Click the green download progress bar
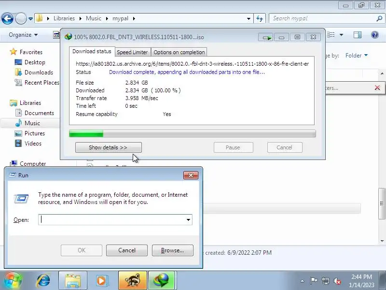Image resolution: width=386 pixels, height=290 pixels. click(x=192, y=134)
